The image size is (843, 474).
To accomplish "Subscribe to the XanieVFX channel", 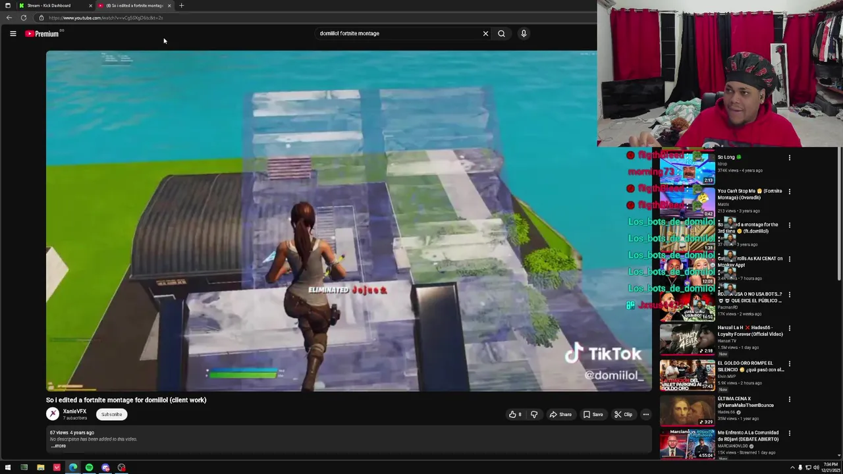I will tap(111, 415).
